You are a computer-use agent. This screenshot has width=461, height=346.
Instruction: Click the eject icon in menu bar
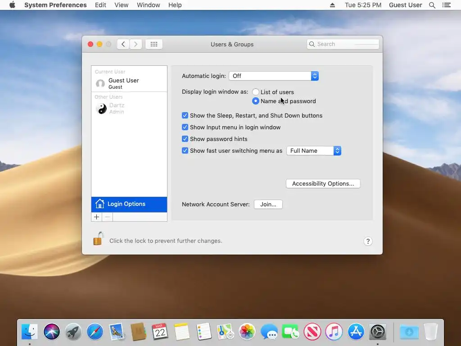[332, 5]
